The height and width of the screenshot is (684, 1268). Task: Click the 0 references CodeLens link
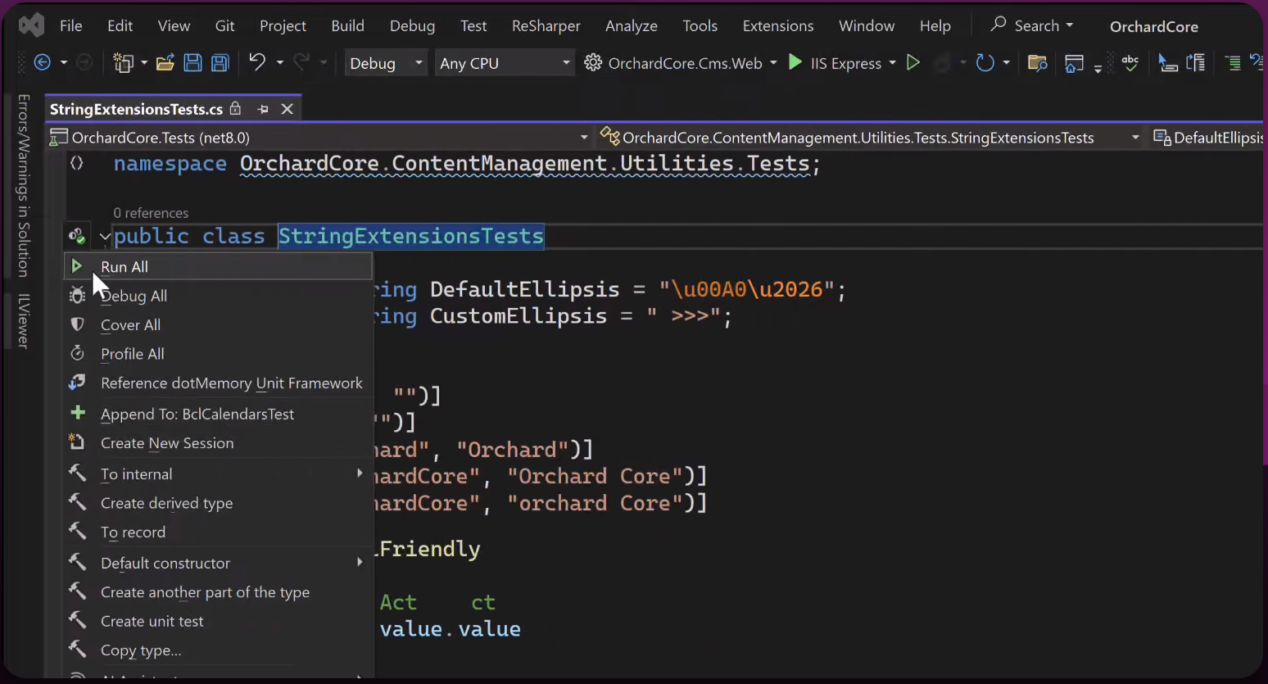[151, 213]
